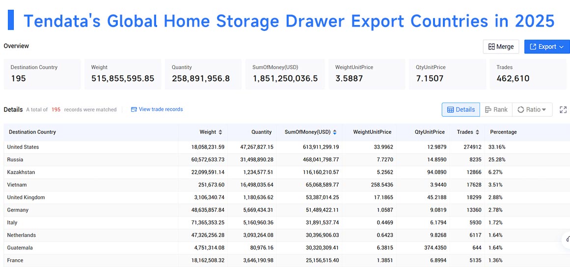
Task: Switch to the Rank view tab
Action: [496, 110]
